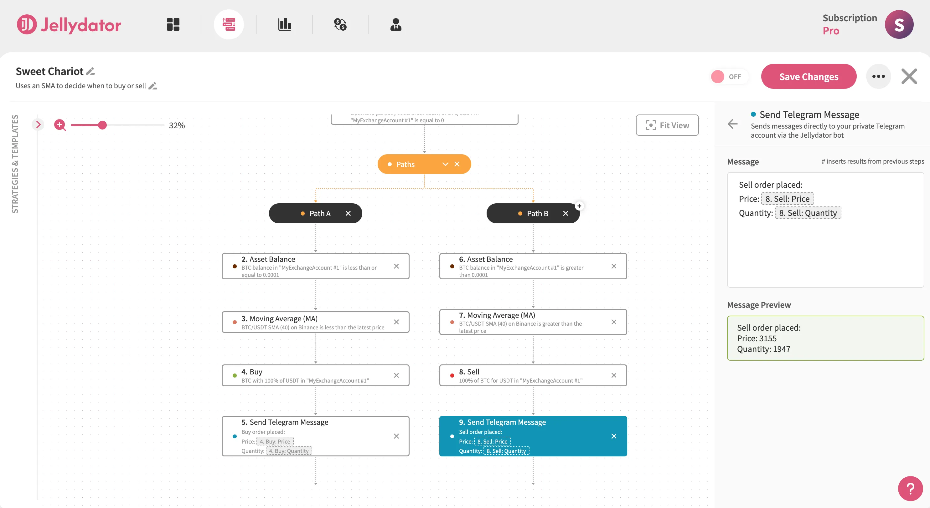
Task: Open the exchange accounts currency icon
Action: [x=340, y=24]
